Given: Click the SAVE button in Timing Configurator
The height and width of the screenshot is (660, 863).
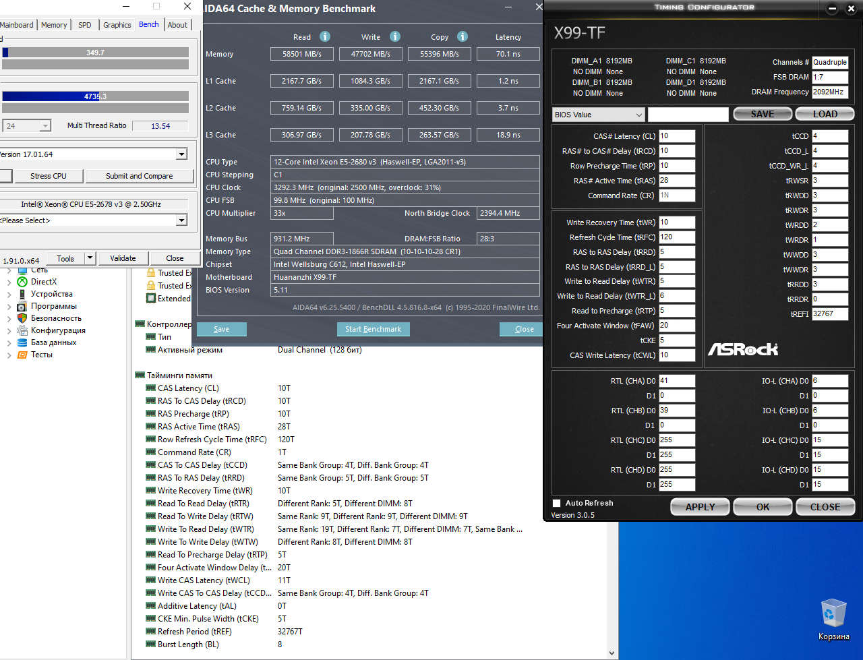Looking at the screenshot, I should pyautogui.click(x=763, y=115).
